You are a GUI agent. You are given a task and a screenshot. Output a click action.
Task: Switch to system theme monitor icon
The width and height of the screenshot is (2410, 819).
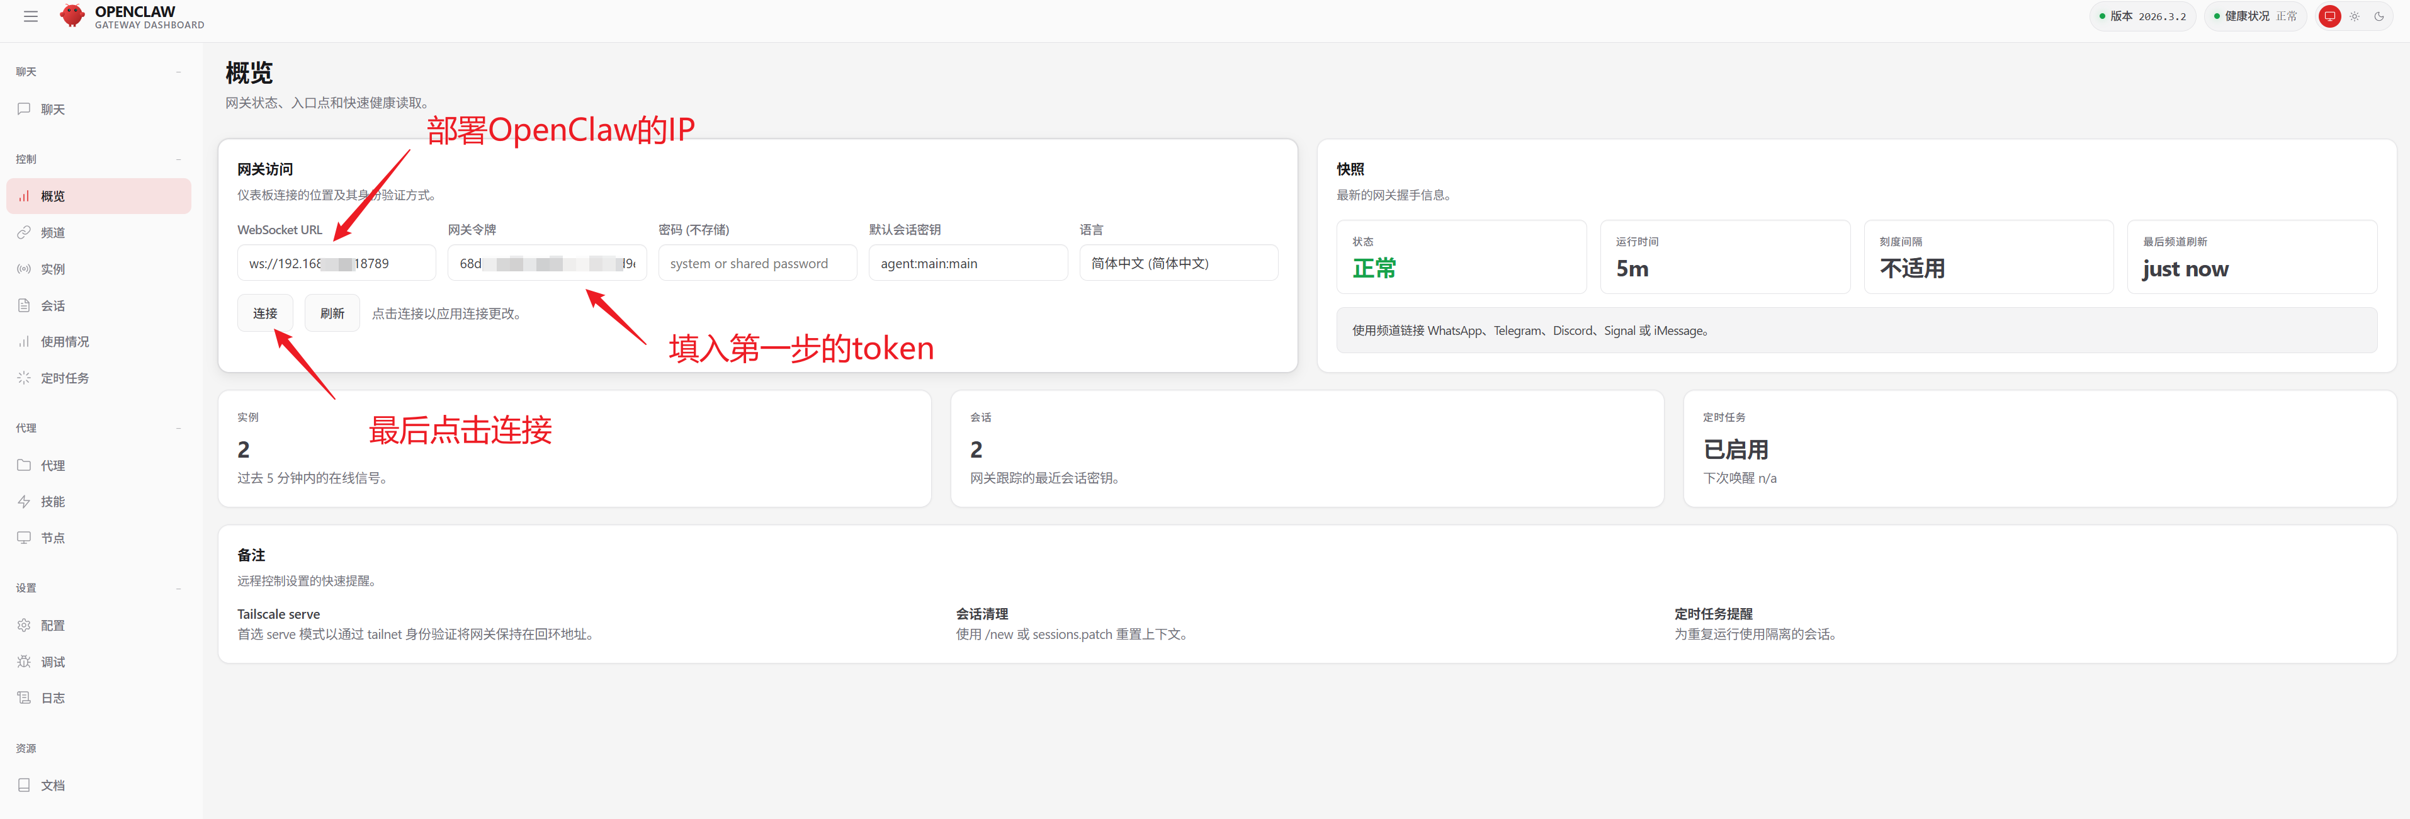pos(2329,16)
